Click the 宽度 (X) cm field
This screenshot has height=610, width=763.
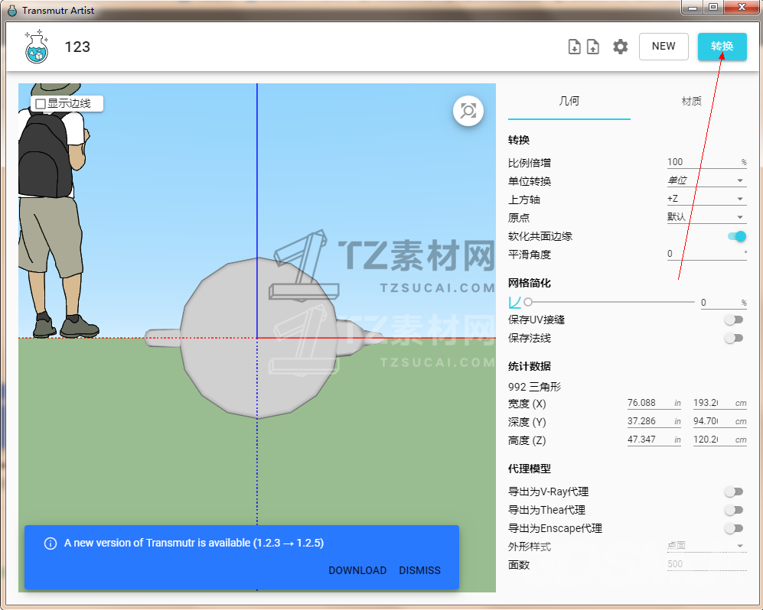(x=719, y=403)
